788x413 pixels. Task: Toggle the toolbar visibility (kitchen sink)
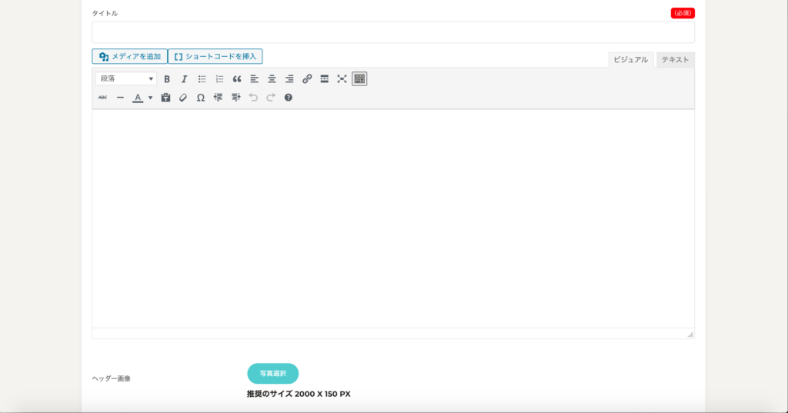point(359,78)
